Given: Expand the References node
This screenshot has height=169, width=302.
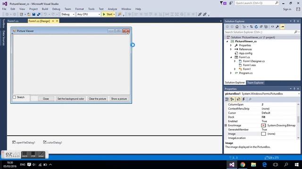Looking at the screenshot, I should pyautogui.click(x=231, y=49).
